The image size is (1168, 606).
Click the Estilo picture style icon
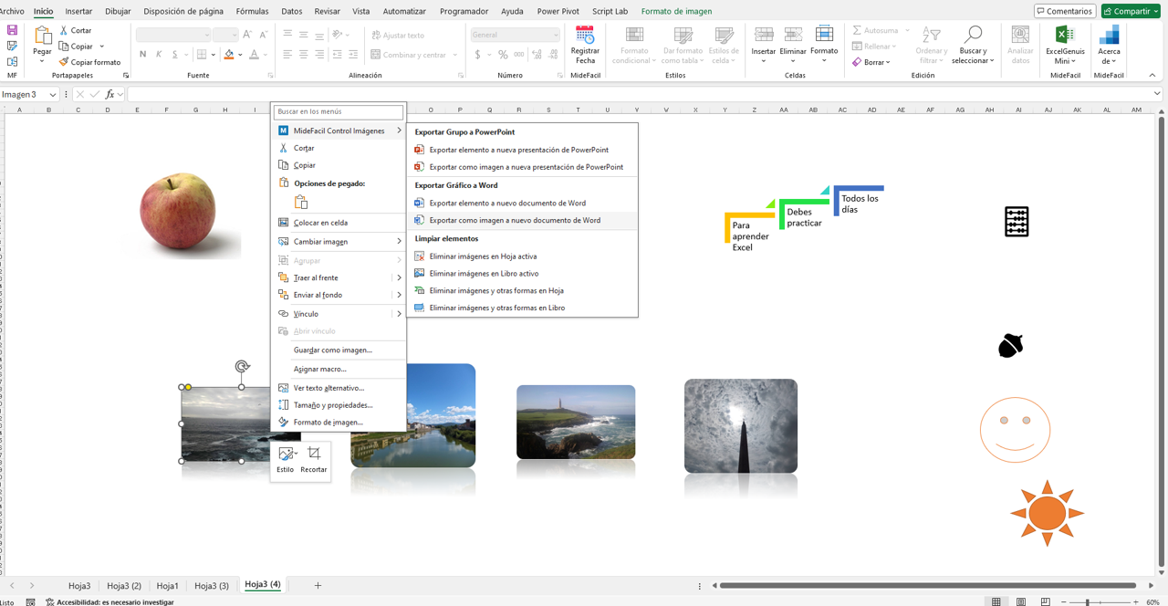click(286, 454)
